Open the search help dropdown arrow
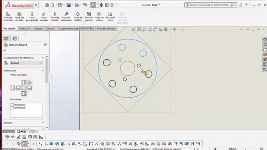This screenshot has width=267, height=150. point(236,5)
